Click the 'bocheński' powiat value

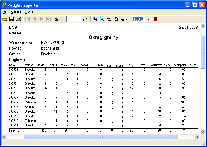tap(50, 48)
